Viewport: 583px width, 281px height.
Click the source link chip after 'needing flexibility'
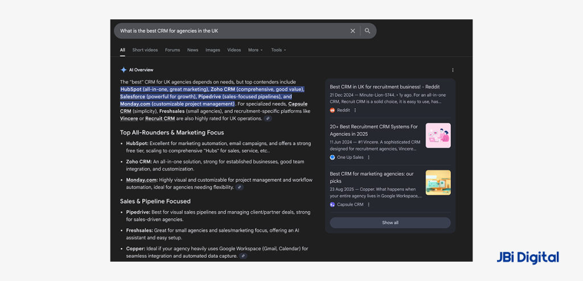(x=240, y=187)
